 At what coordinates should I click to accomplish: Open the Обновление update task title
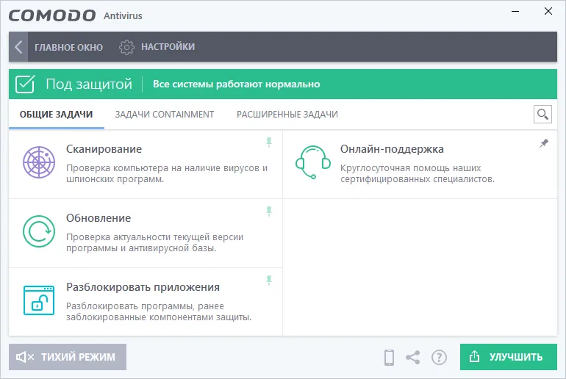click(x=98, y=218)
